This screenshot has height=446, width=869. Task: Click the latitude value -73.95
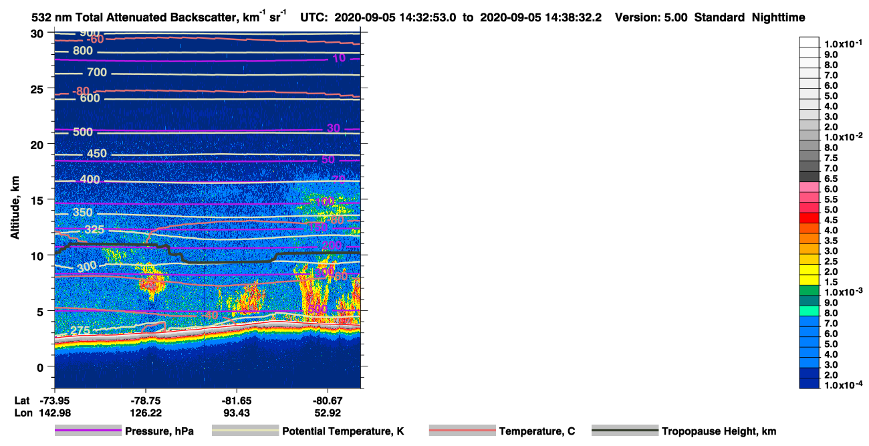pyautogui.click(x=55, y=400)
